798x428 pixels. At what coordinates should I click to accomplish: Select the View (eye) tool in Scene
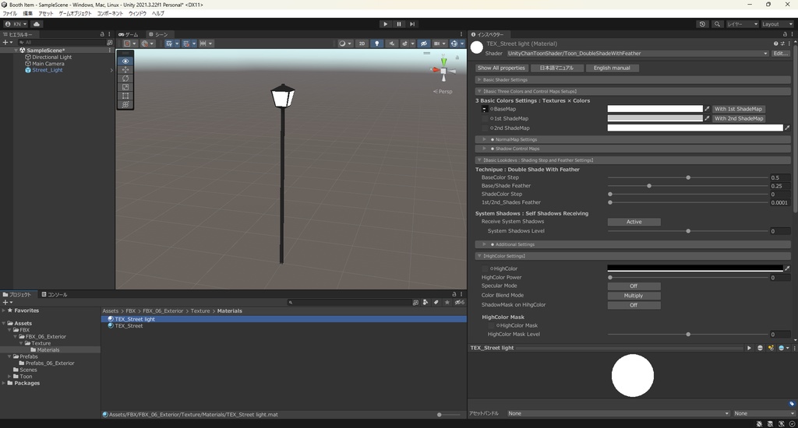tap(125, 61)
